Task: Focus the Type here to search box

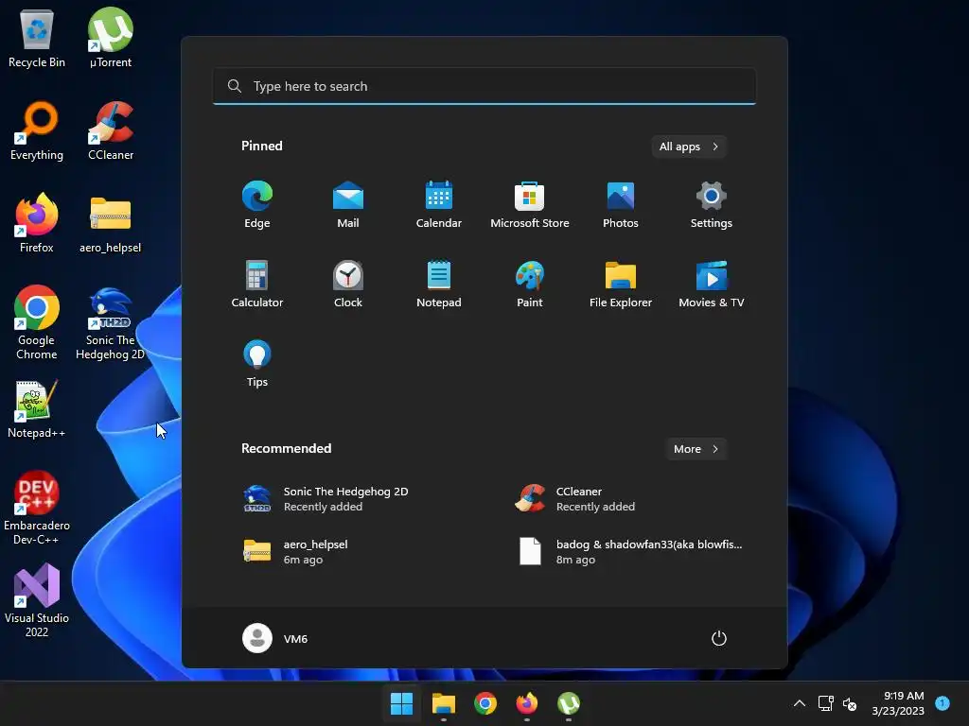Action: (x=484, y=86)
